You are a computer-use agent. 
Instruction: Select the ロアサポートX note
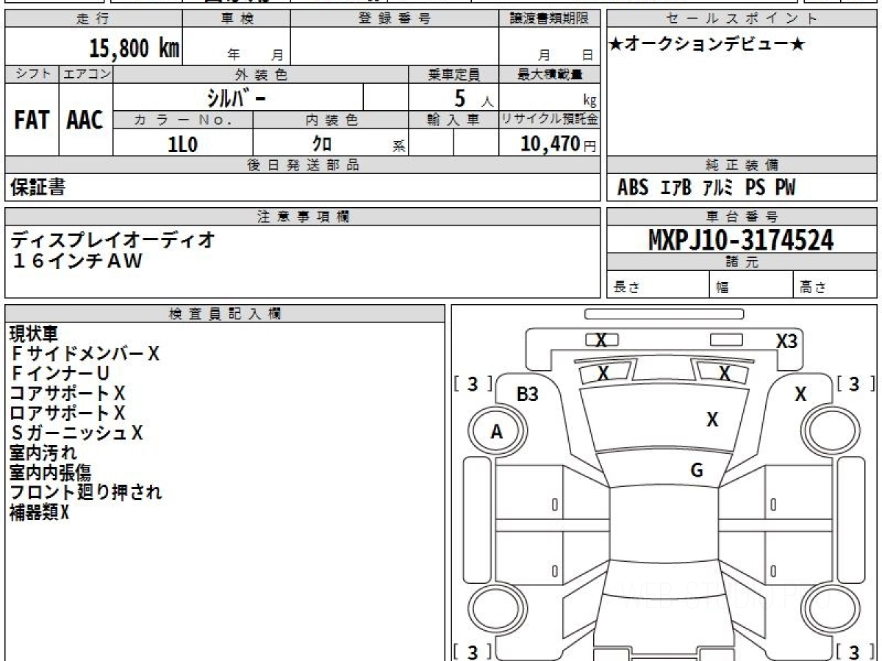tap(68, 413)
